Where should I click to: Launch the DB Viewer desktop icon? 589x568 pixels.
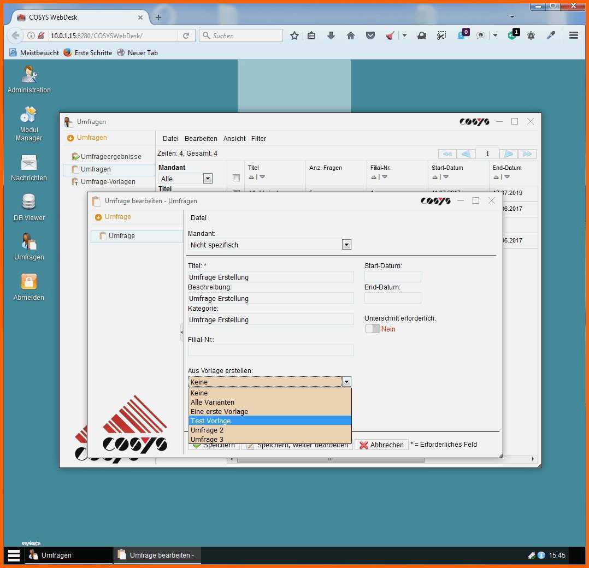point(29,207)
